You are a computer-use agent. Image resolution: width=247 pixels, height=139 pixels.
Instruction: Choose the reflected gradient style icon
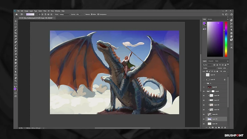pos(48,14)
